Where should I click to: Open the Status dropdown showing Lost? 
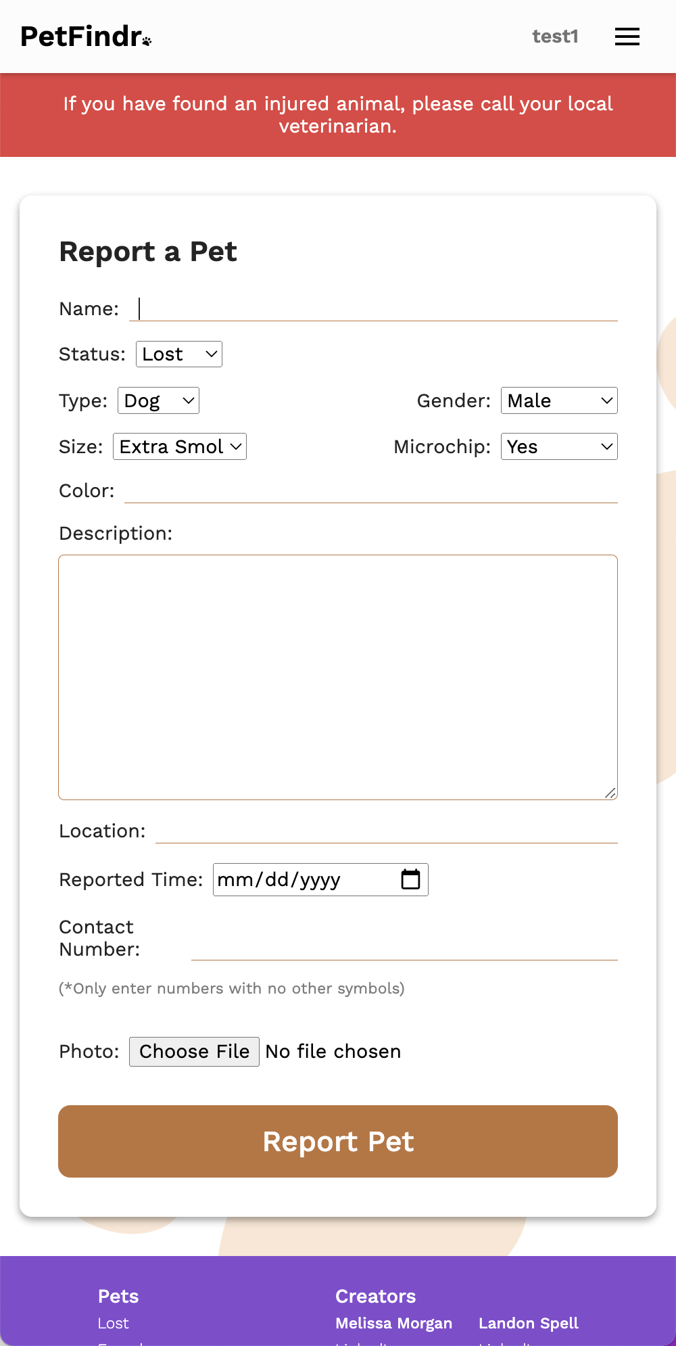coord(179,354)
